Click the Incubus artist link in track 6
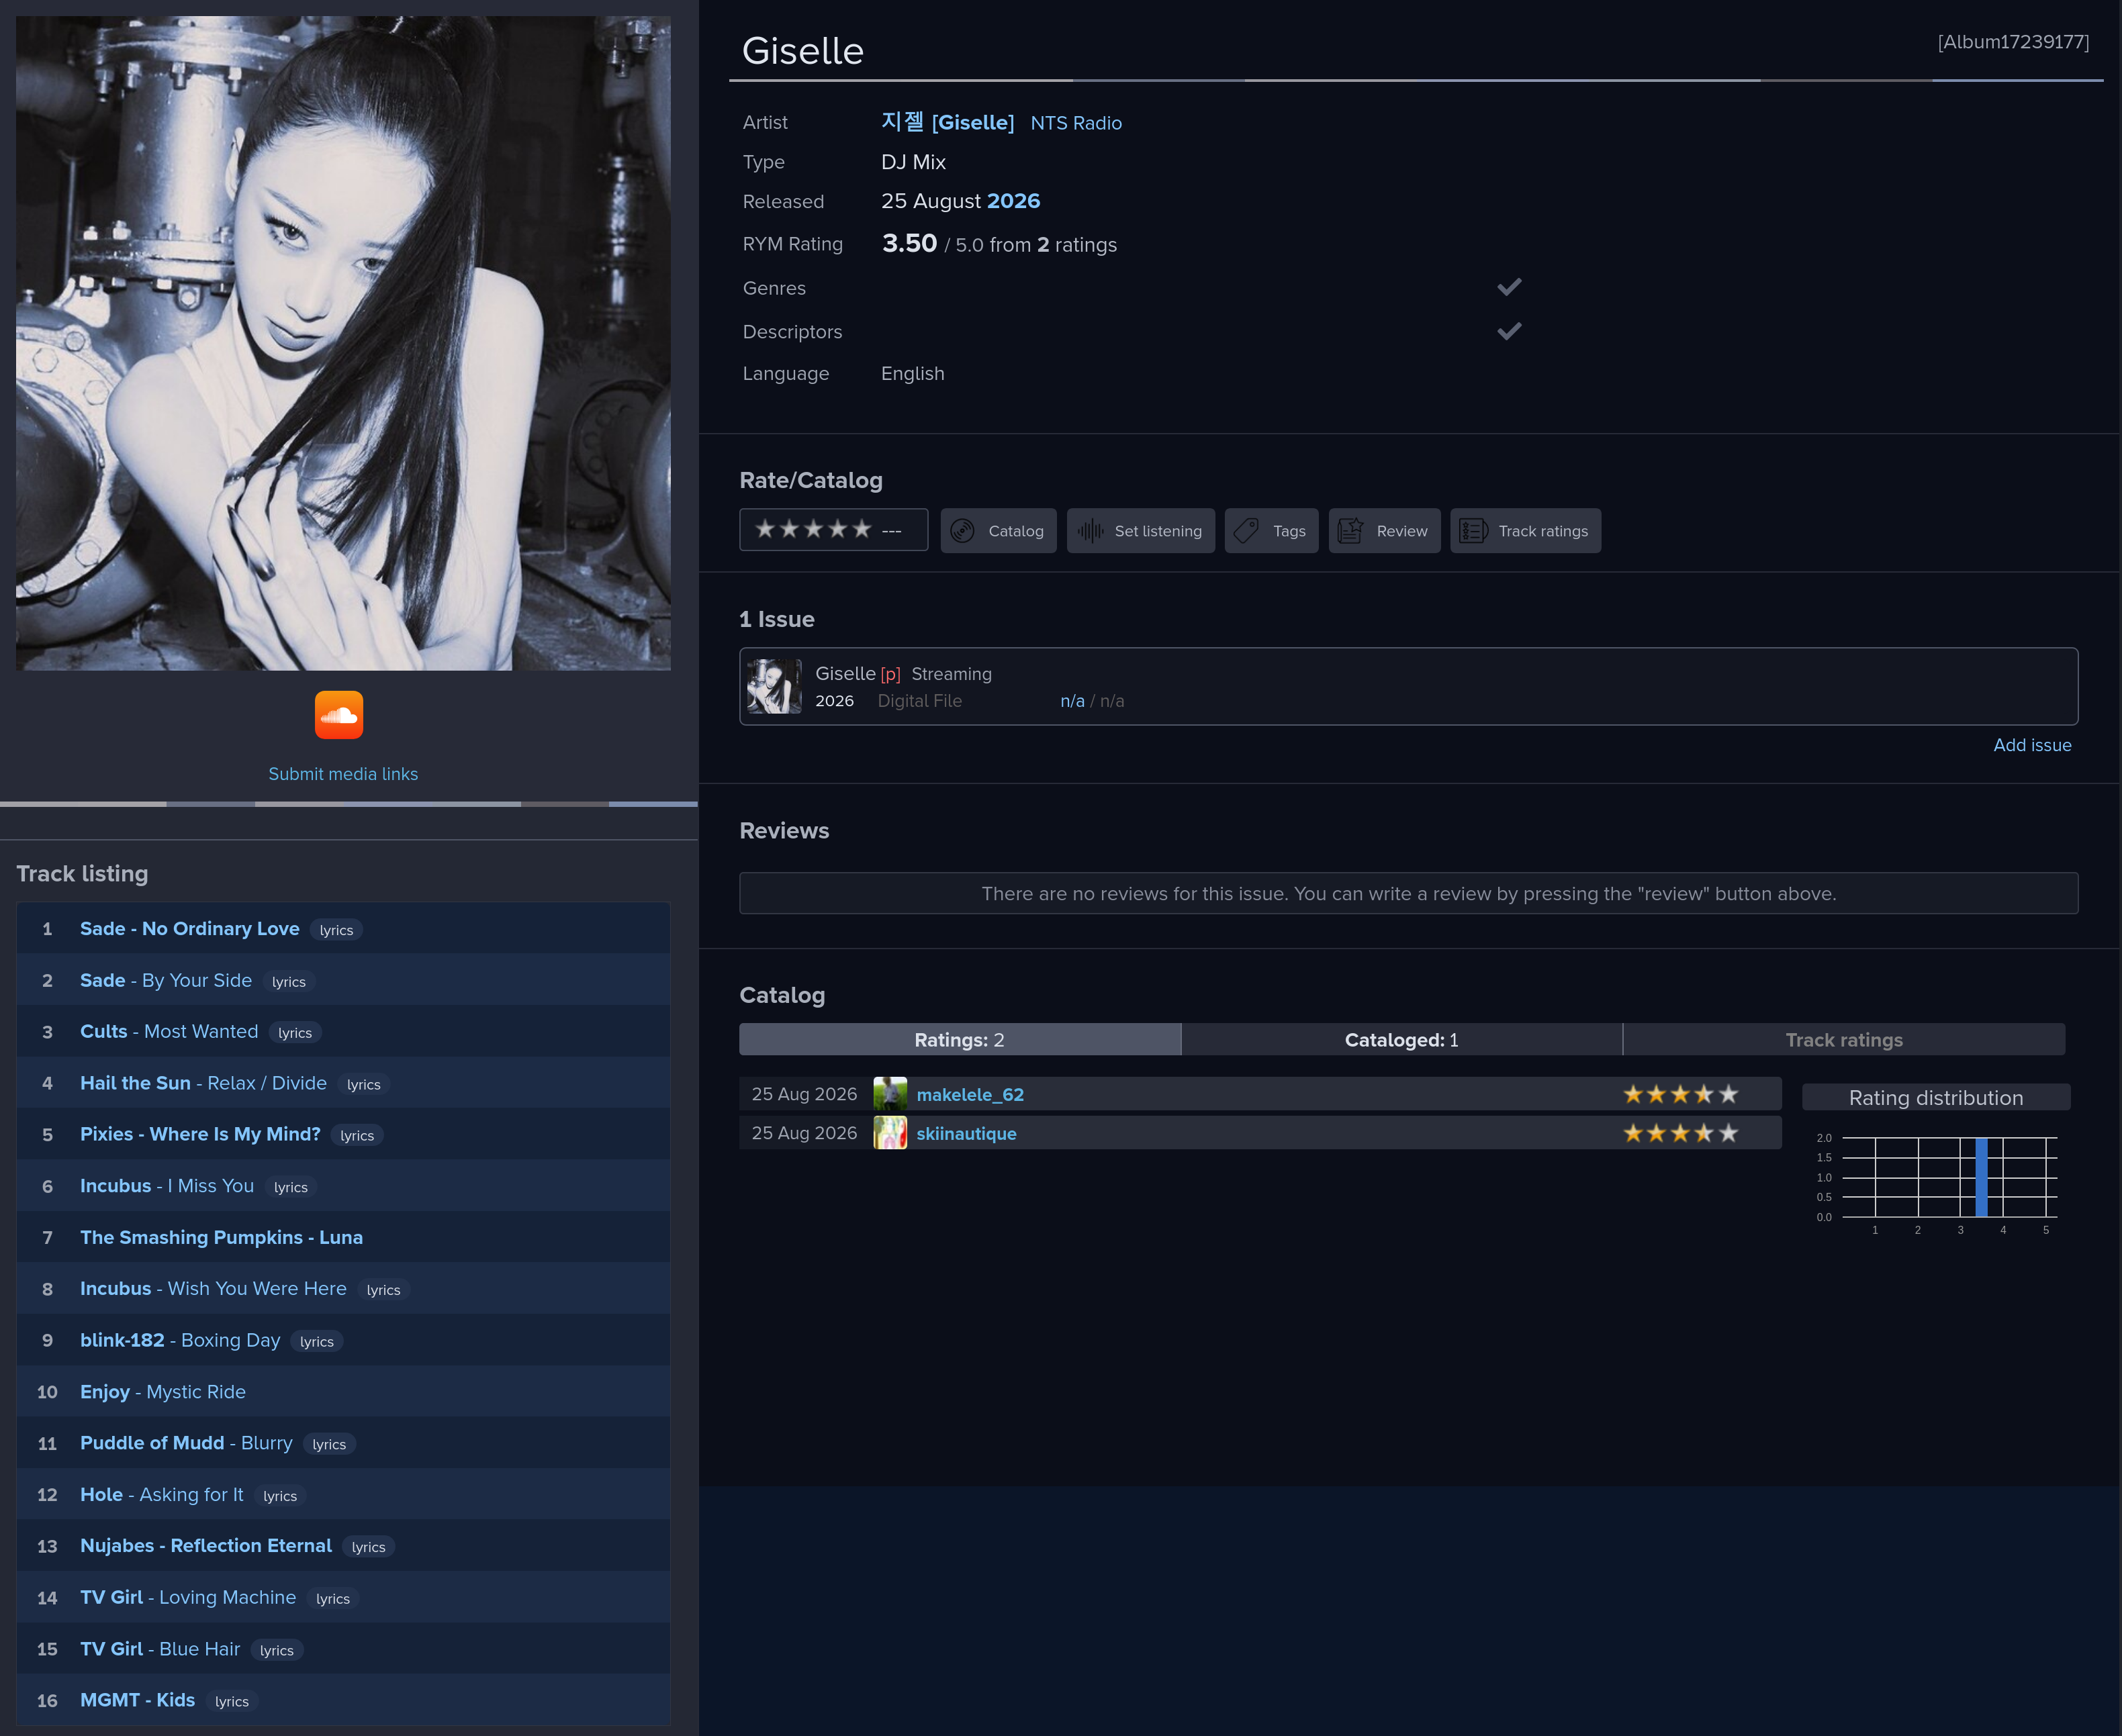The width and height of the screenshot is (2122, 1736). (x=116, y=1186)
